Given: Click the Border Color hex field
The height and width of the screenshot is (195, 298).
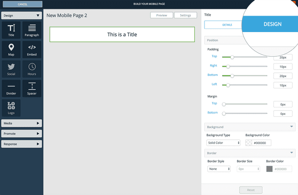Looking at the screenshot, I should (282, 169).
